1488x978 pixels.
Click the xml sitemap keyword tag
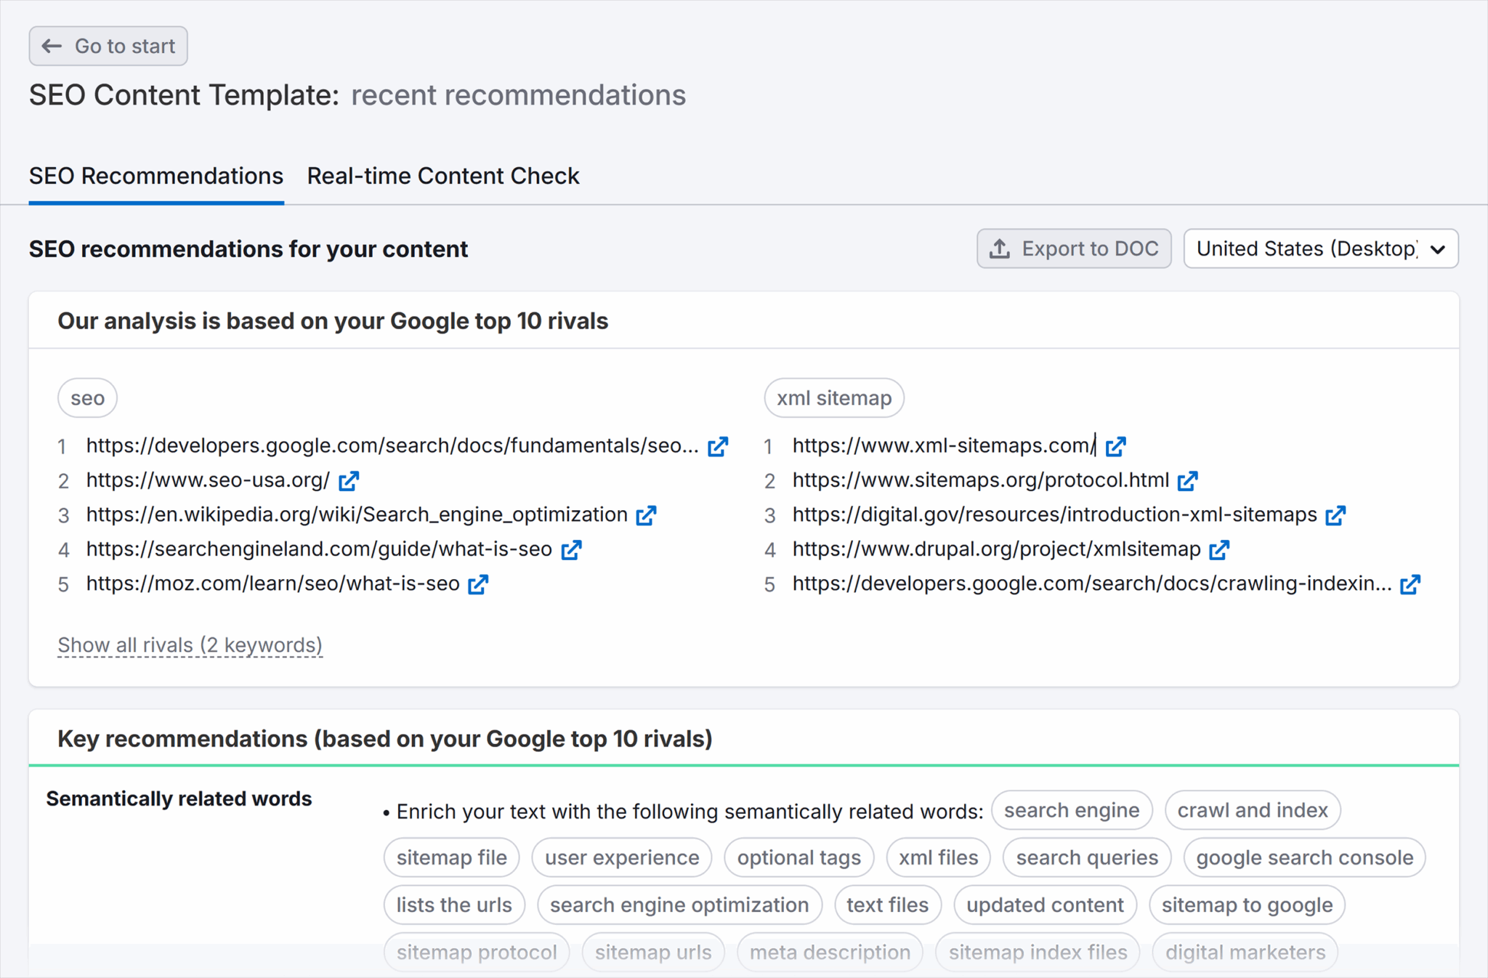tap(834, 398)
